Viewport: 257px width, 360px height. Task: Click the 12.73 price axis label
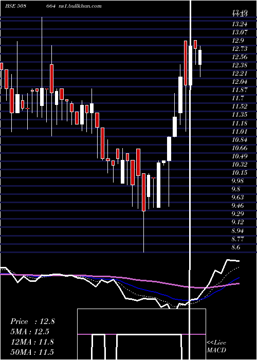[x=240, y=49]
